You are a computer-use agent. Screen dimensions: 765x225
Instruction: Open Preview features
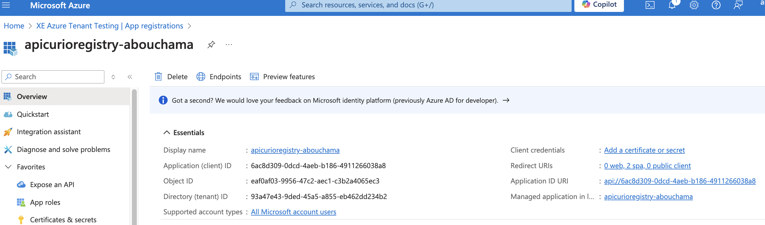[x=282, y=77]
